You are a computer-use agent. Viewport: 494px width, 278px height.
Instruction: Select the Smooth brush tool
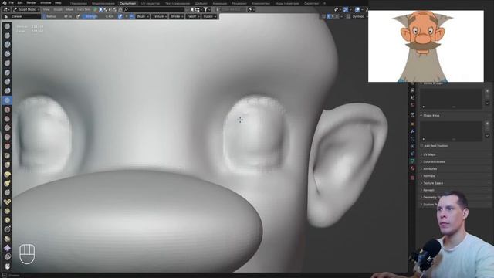(7, 110)
